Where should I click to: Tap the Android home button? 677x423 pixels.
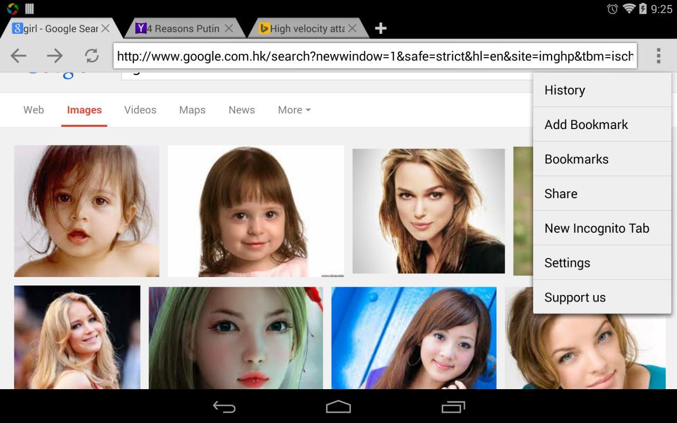pyautogui.click(x=338, y=407)
